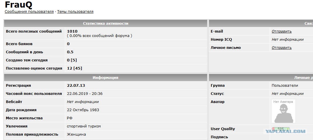Click the 'спортивнй туризм' hobbies value
313x140 pixels.
pyautogui.click(x=84, y=126)
